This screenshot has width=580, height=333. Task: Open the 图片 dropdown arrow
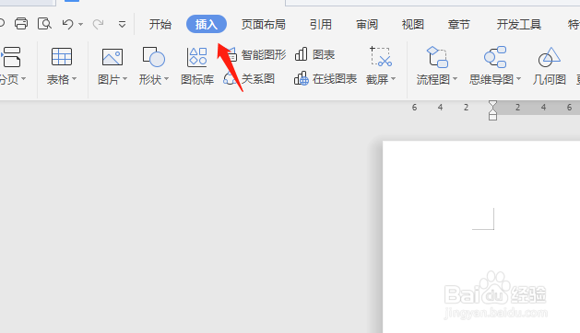pyautogui.click(x=125, y=78)
